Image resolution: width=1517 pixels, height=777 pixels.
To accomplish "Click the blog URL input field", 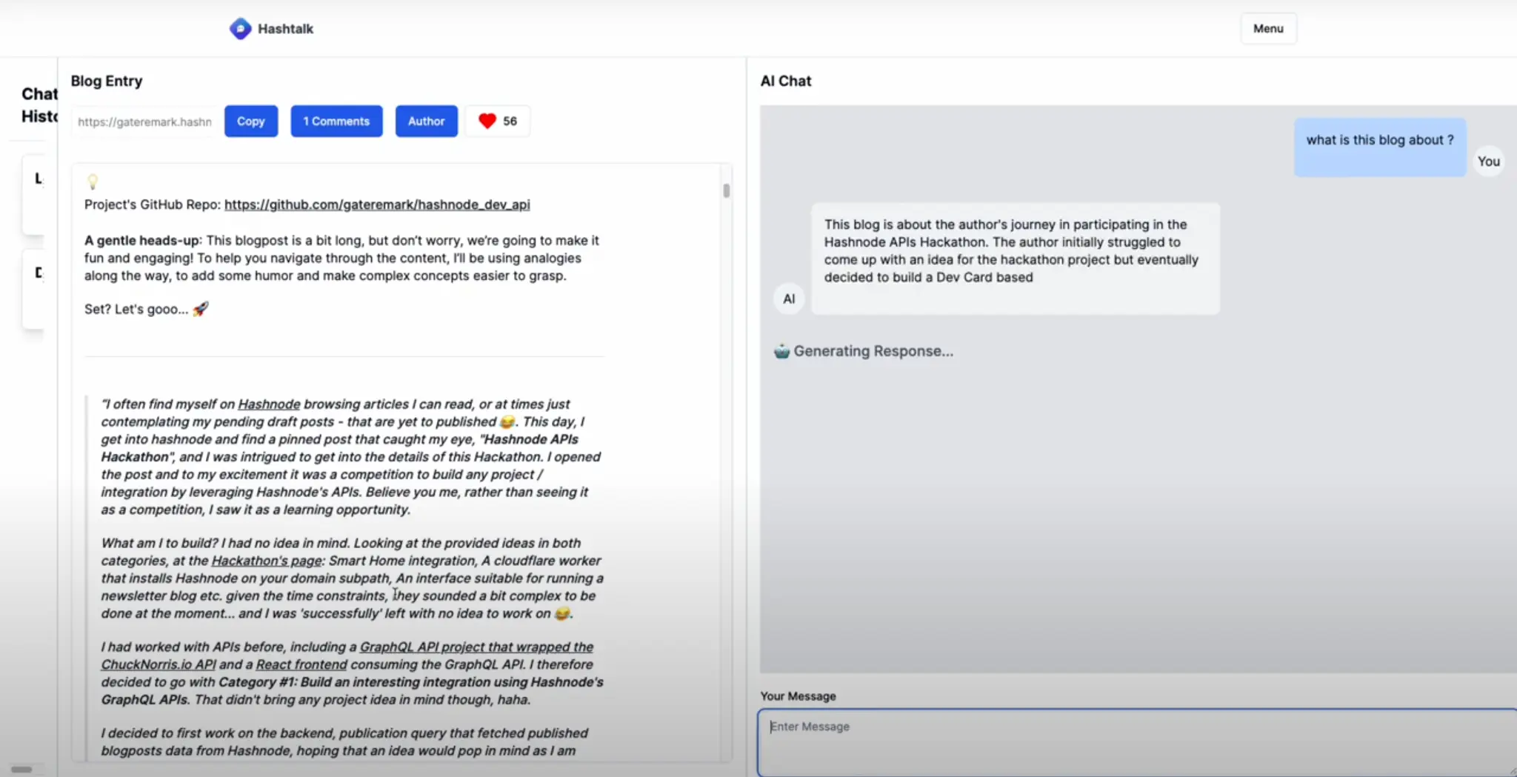I will tap(144, 121).
